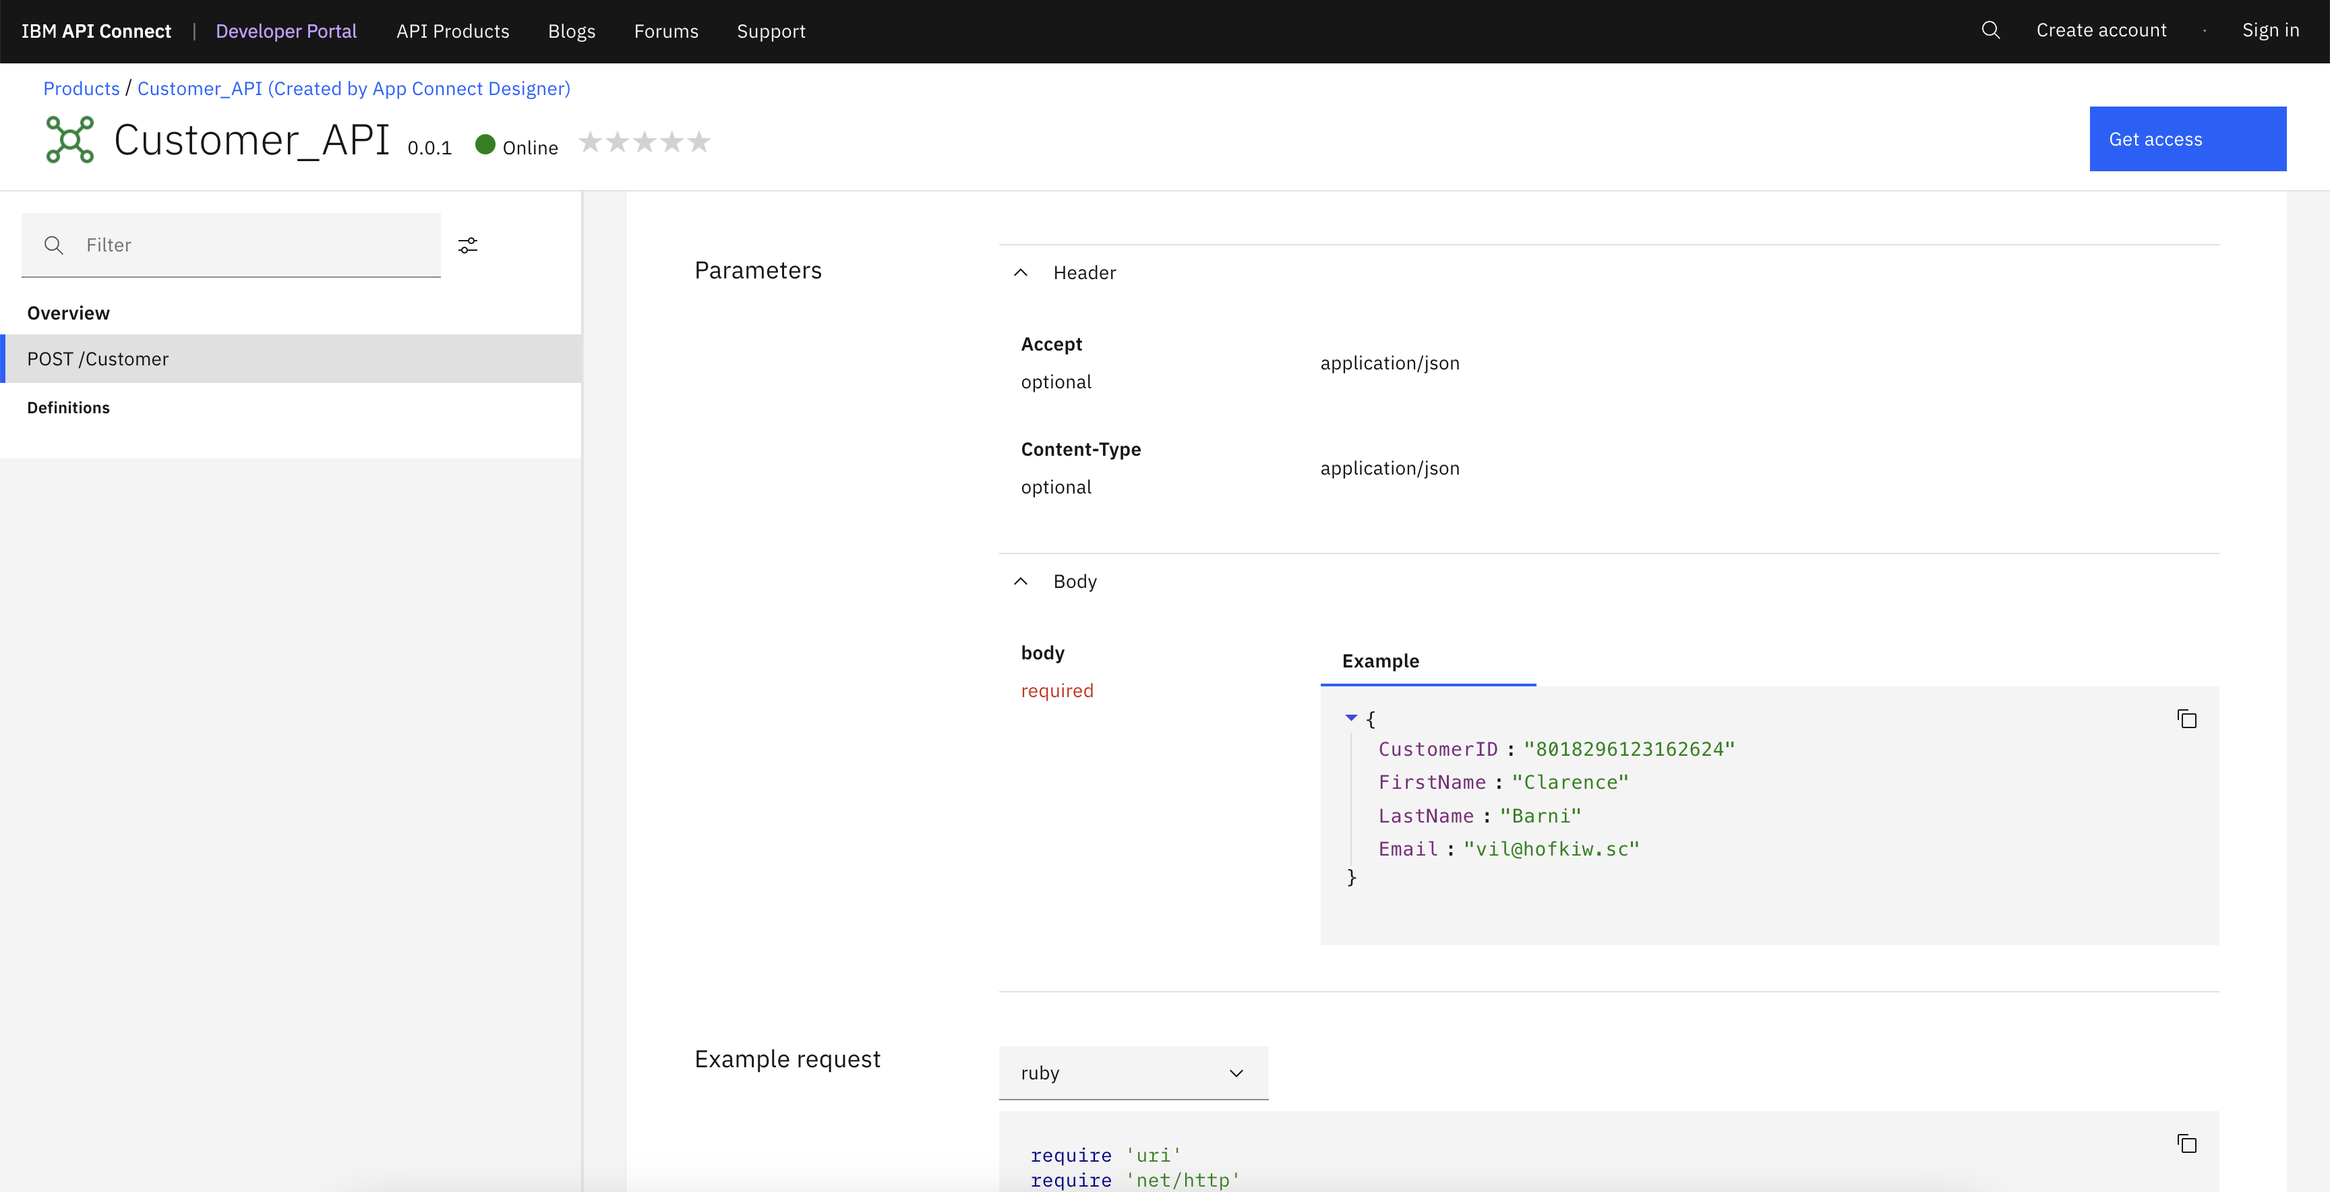The width and height of the screenshot is (2330, 1192).
Task: Click the Email value "vil@hofkiw.sc"
Action: coord(1551,848)
